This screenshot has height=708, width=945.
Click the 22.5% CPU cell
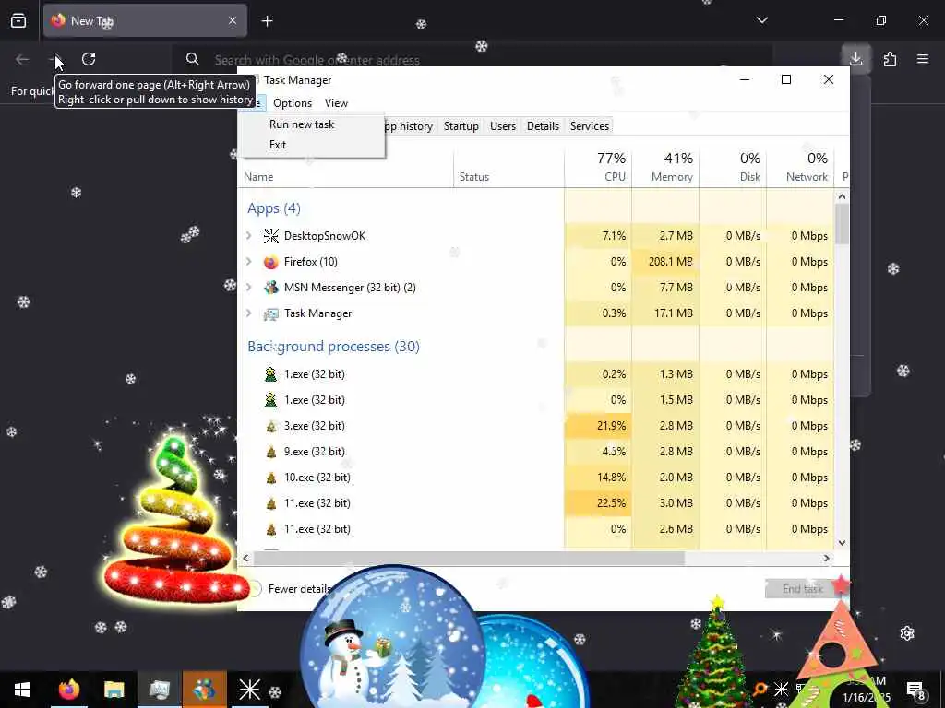click(x=598, y=502)
